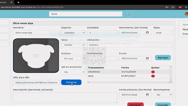Click the Otro nose siya panel title
This screenshot has width=188, height=106.
(x=23, y=23)
